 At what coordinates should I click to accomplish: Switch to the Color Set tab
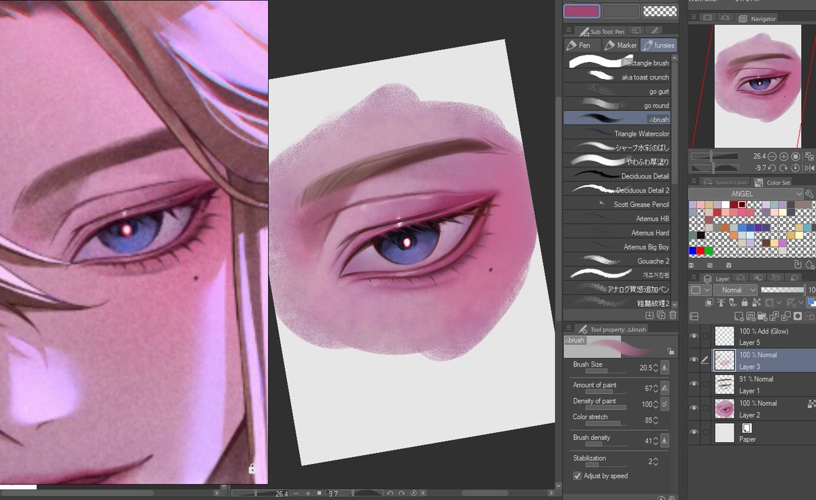click(x=772, y=182)
